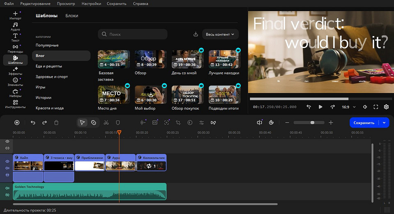This screenshot has width=394, height=214.
Task: Click the blue 'Сохранить' button
Action: (364, 123)
